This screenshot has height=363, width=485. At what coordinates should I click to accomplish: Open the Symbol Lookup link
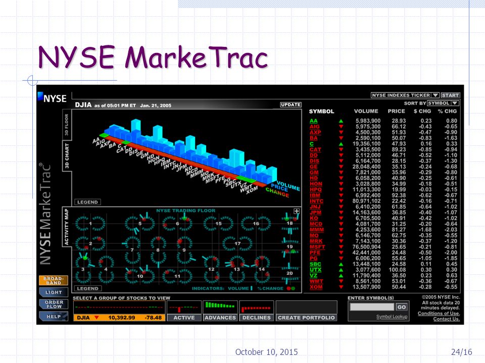coord(392,317)
